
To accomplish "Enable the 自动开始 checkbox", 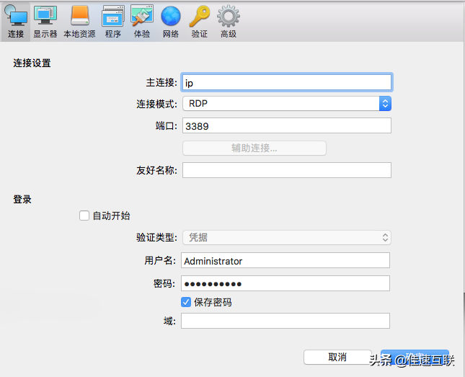I will point(84,216).
